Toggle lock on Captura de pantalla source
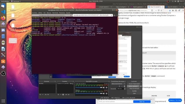 pos(73,83)
